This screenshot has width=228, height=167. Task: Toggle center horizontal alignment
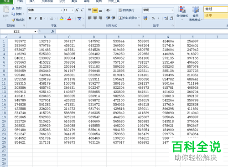95,18
